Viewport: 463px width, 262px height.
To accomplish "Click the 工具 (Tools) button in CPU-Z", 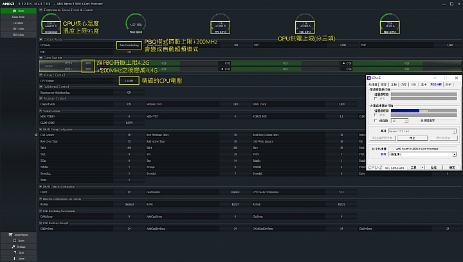I will click(x=413, y=168).
